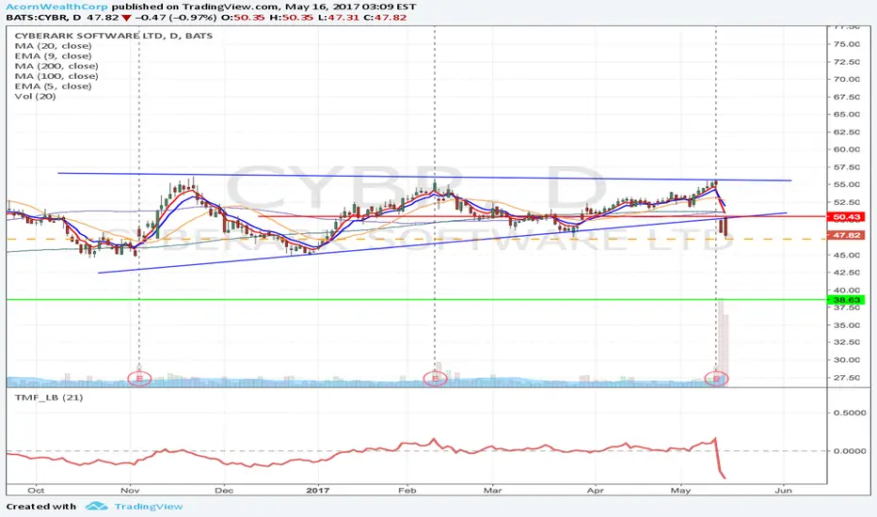Click the May label on time axis
The image size is (877, 517).
tap(680, 490)
